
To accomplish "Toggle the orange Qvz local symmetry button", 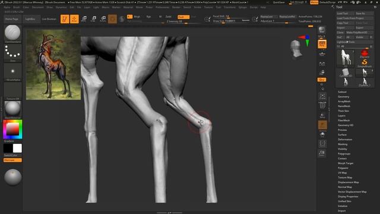I will 322,80.
